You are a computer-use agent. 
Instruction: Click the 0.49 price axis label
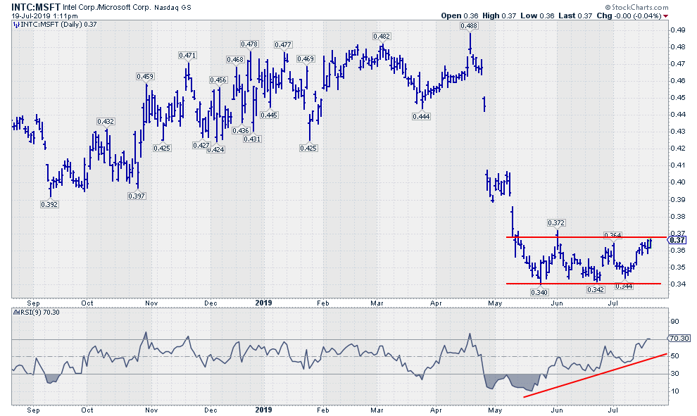[x=677, y=30]
